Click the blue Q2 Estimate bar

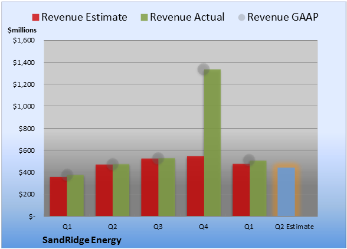tap(286, 192)
